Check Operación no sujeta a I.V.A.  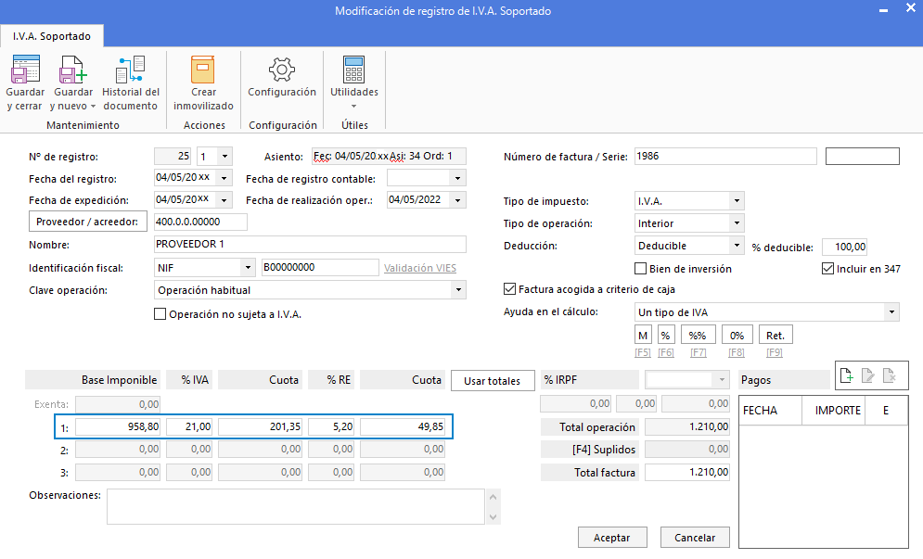[x=160, y=314]
